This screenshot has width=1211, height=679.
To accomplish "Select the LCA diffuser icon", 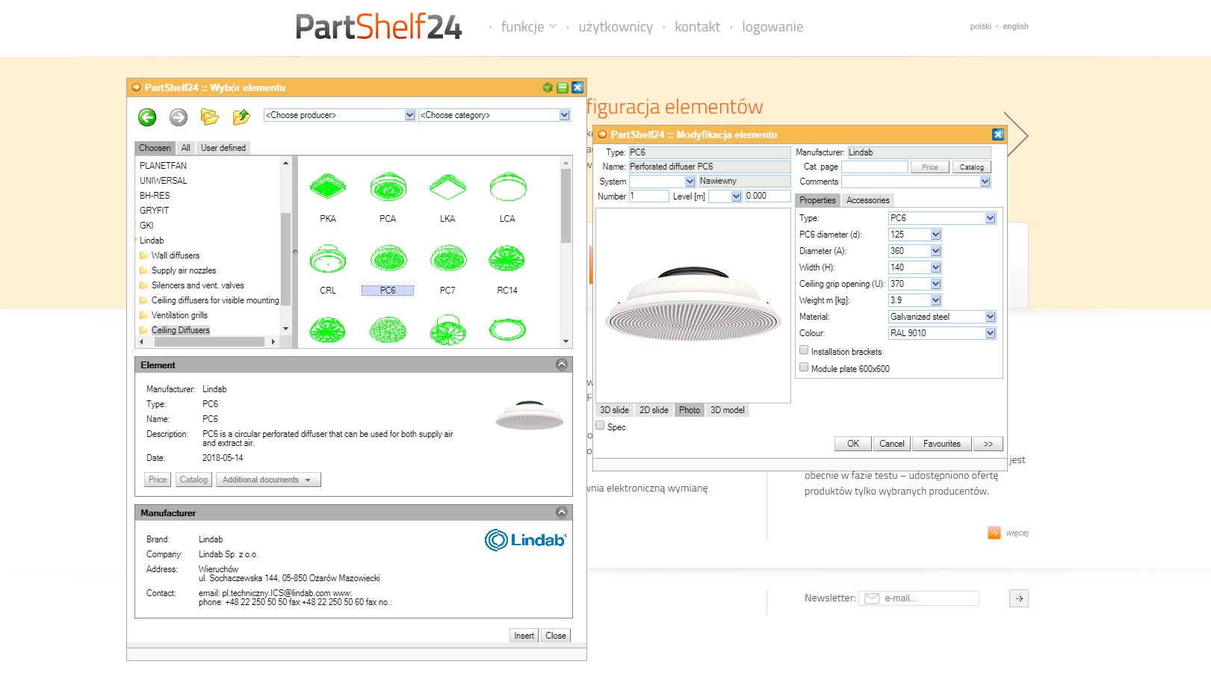I will 507,187.
